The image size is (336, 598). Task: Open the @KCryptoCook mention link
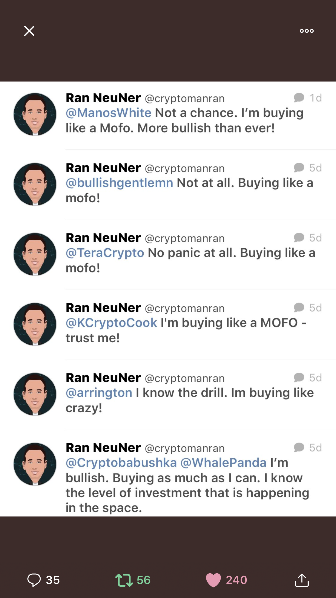click(111, 323)
